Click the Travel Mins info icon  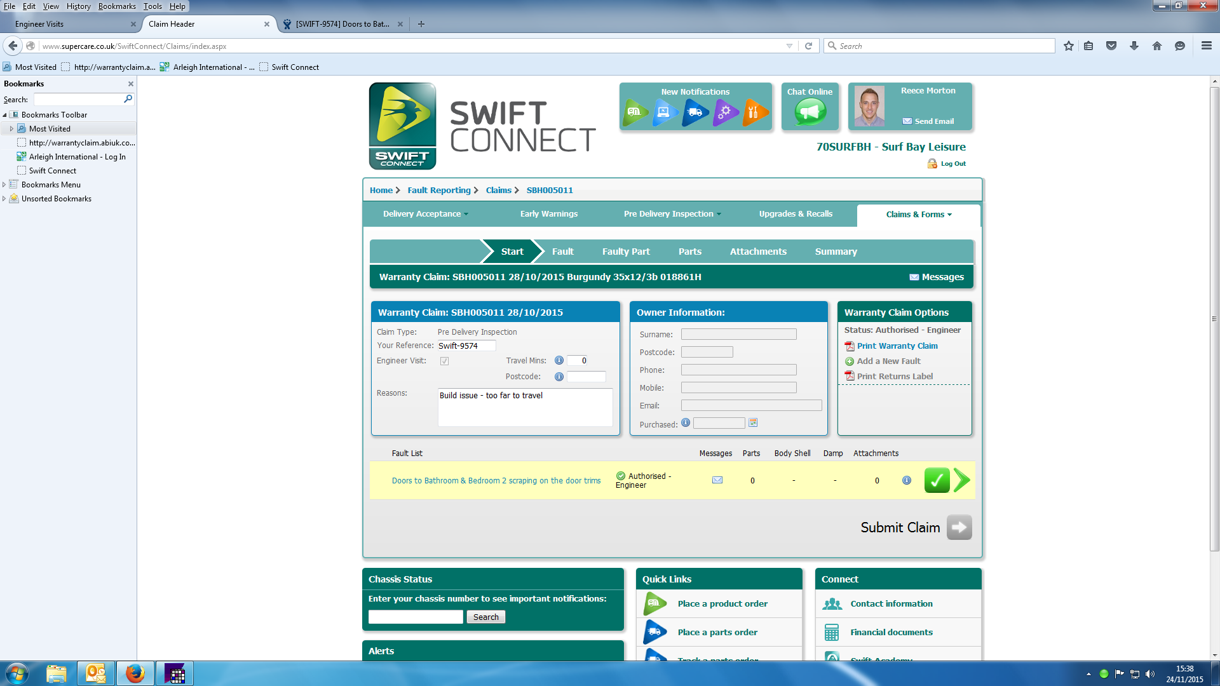559,360
